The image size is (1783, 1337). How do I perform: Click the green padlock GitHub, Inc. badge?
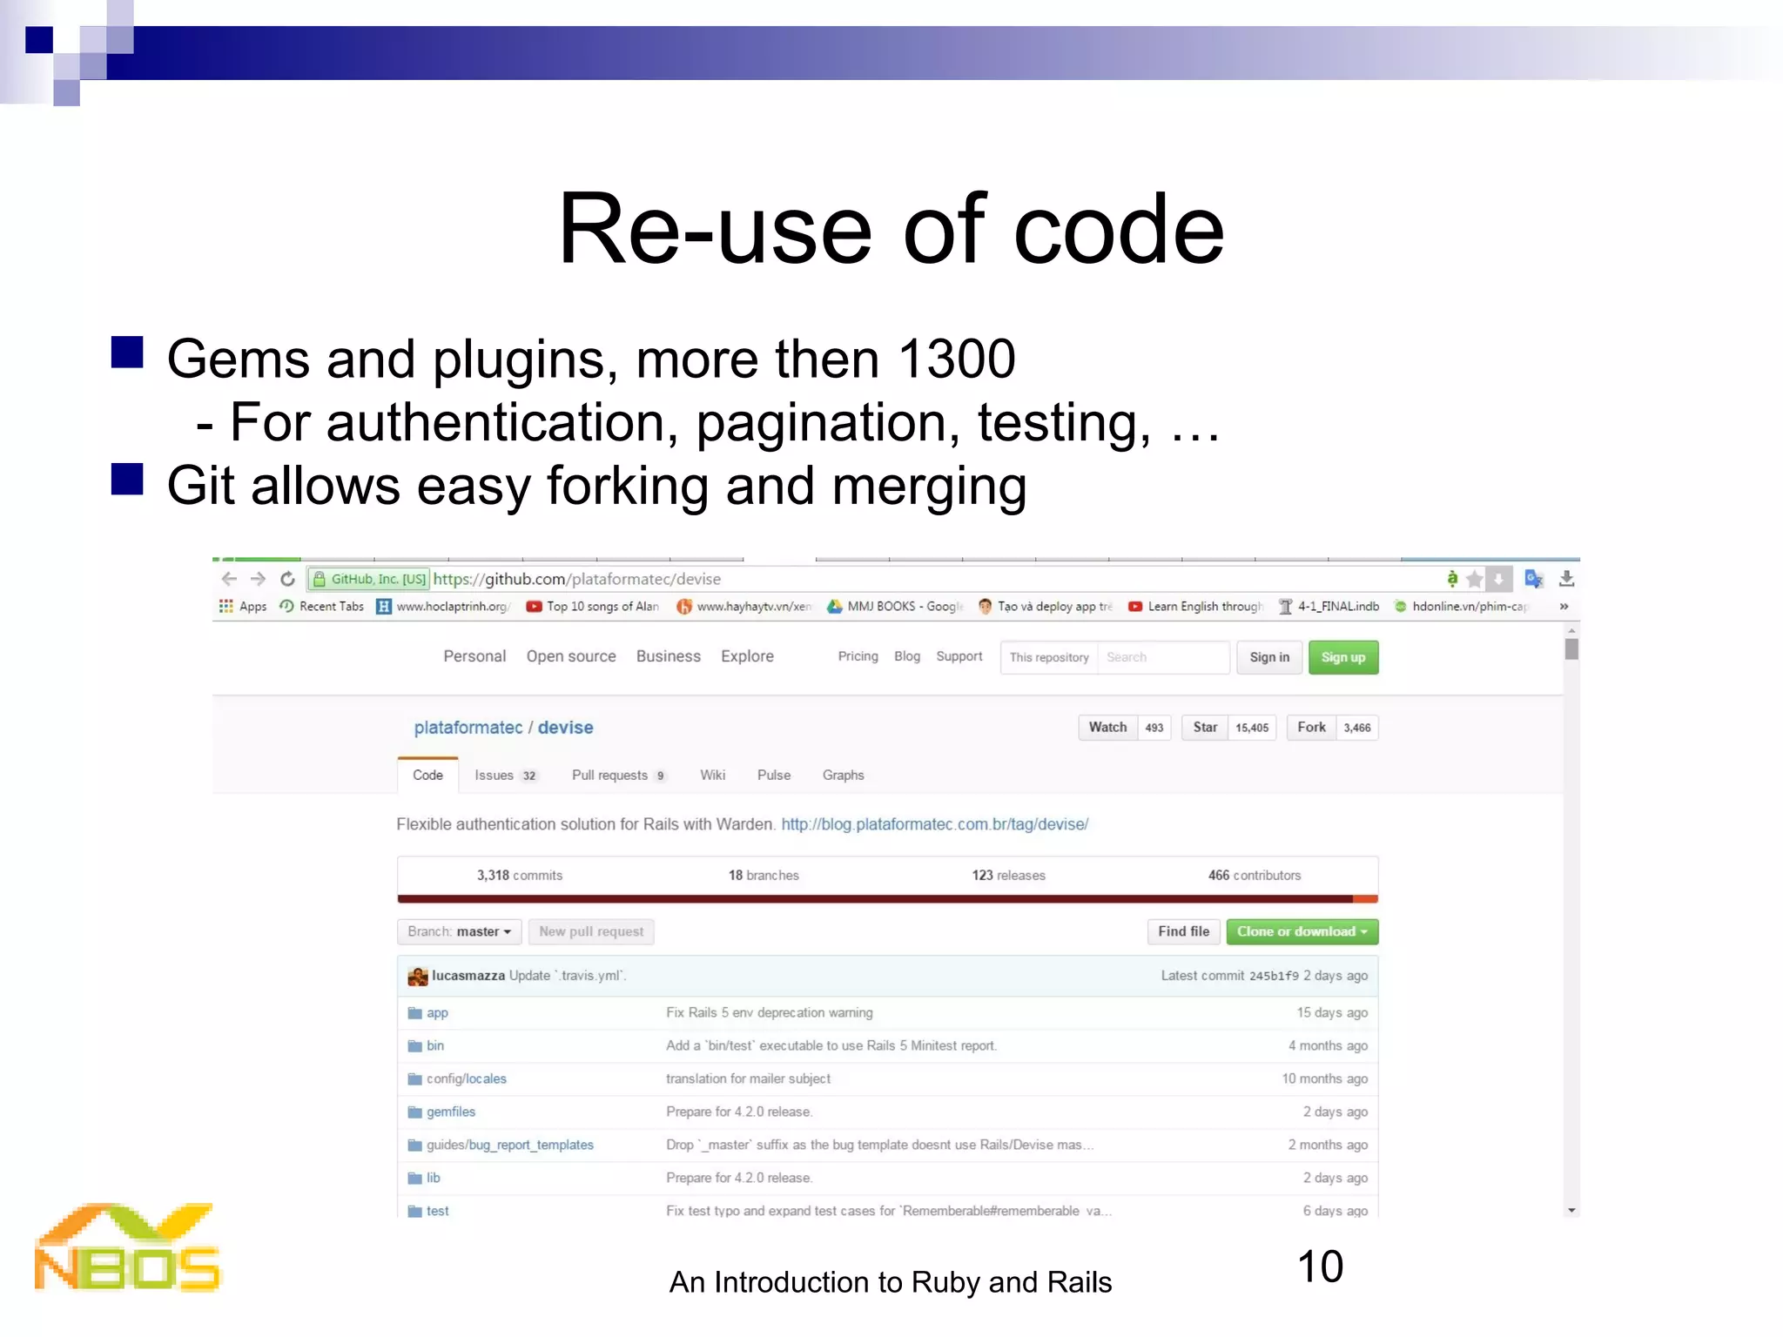369,579
